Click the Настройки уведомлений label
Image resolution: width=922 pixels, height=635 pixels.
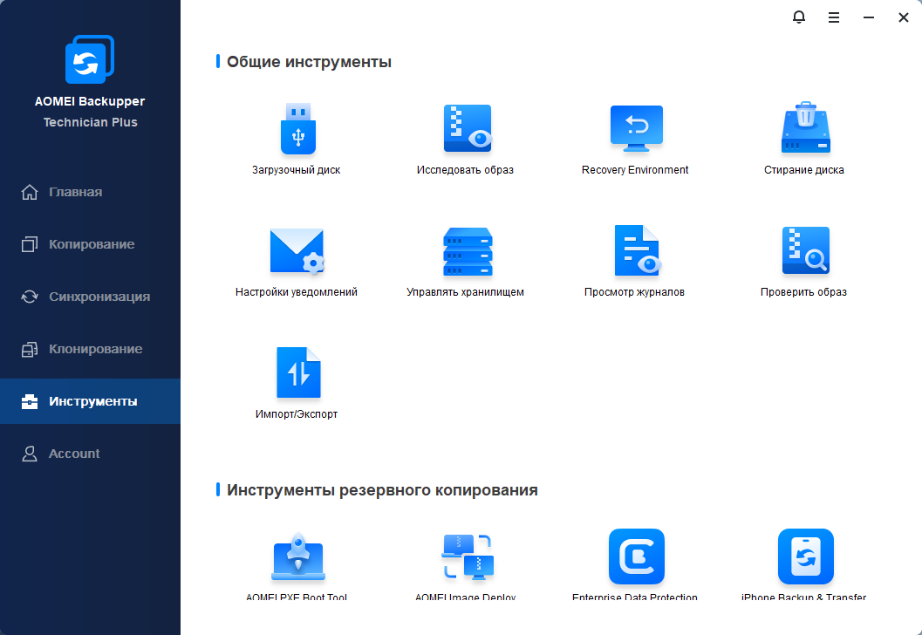297,292
